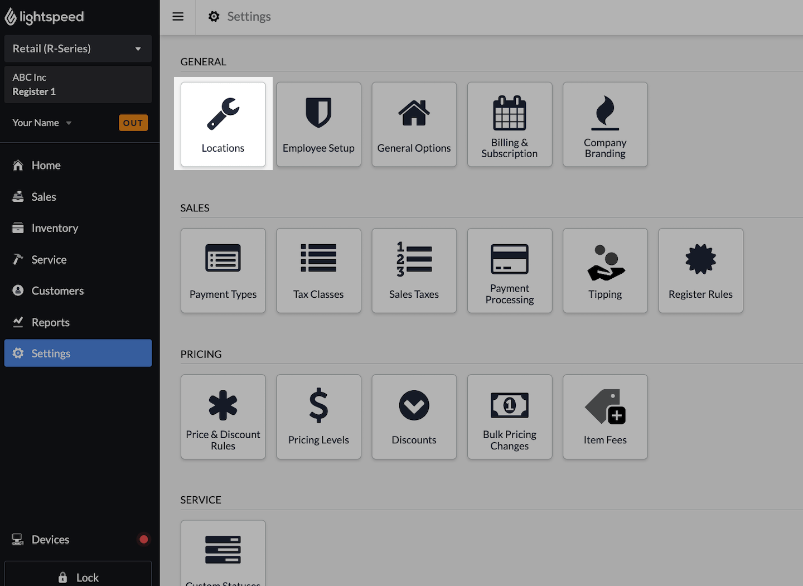Open Employee Setup shield icon
803x586 pixels.
click(x=318, y=113)
